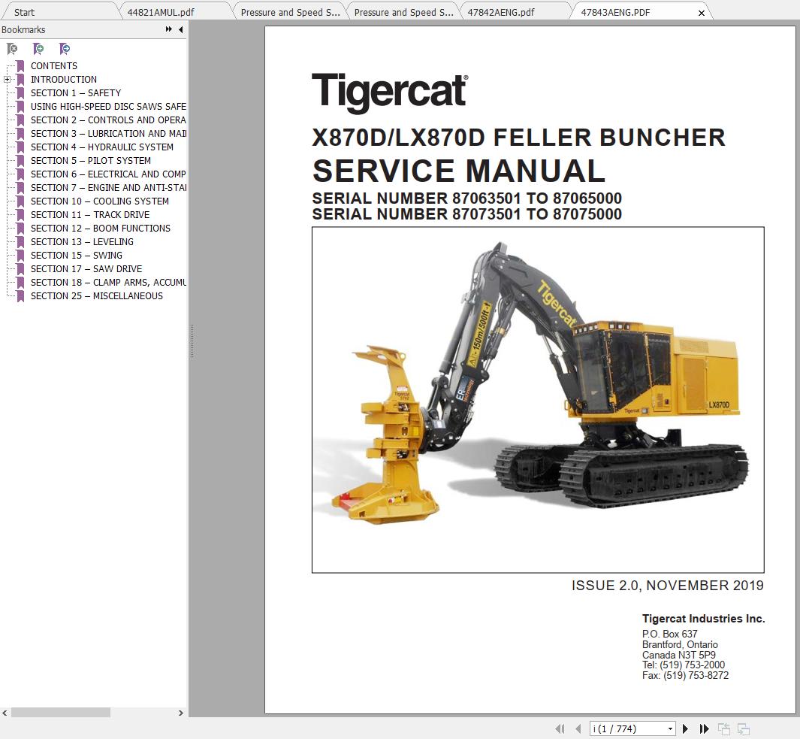This screenshot has width=800, height=739.
Task: Collapse the Bookmarks panel with the arrow icon
Action: [180, 29]
